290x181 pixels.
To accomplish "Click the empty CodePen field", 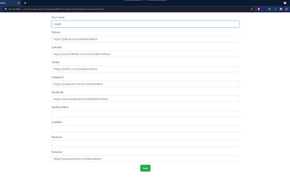I will point(145,129).
